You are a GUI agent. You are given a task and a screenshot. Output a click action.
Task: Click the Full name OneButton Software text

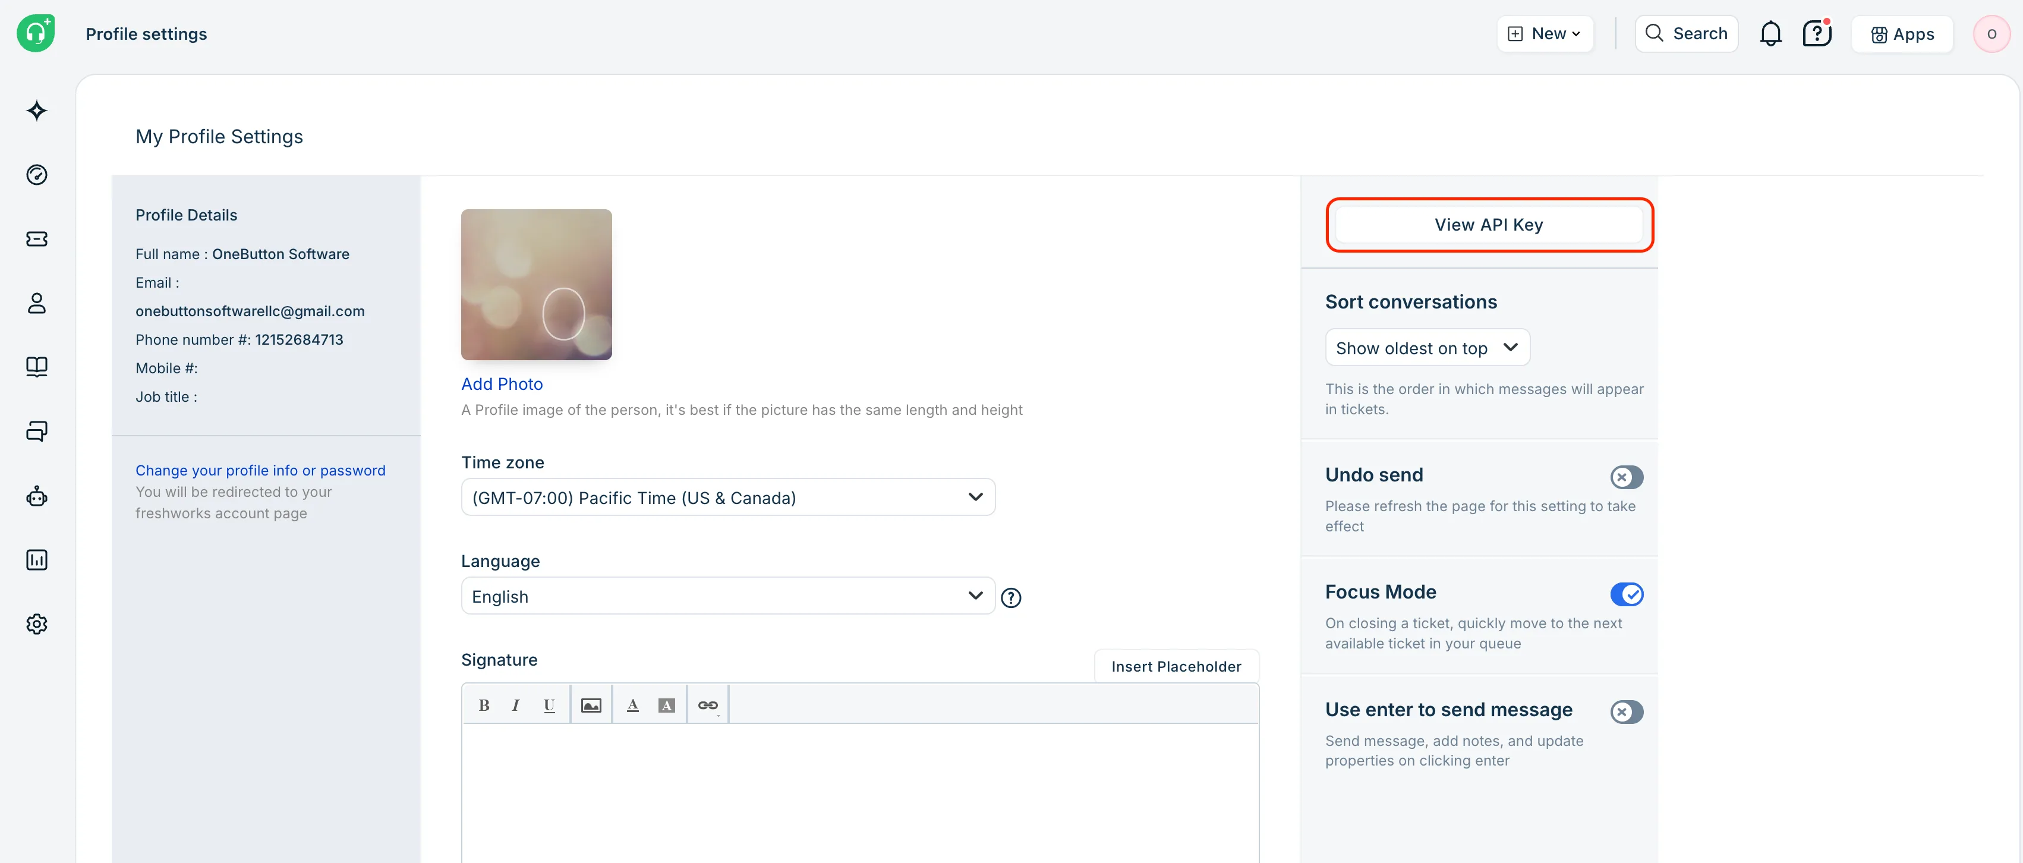[x=281, y=254]
